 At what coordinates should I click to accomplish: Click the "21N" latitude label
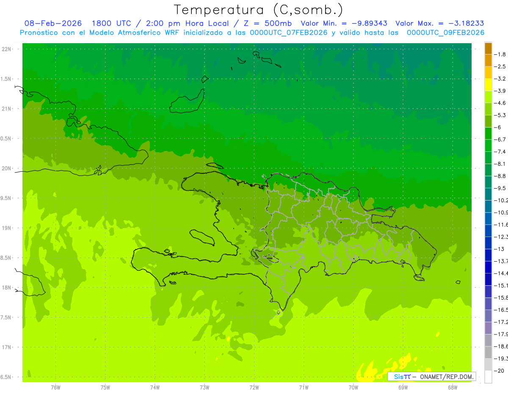6,109
